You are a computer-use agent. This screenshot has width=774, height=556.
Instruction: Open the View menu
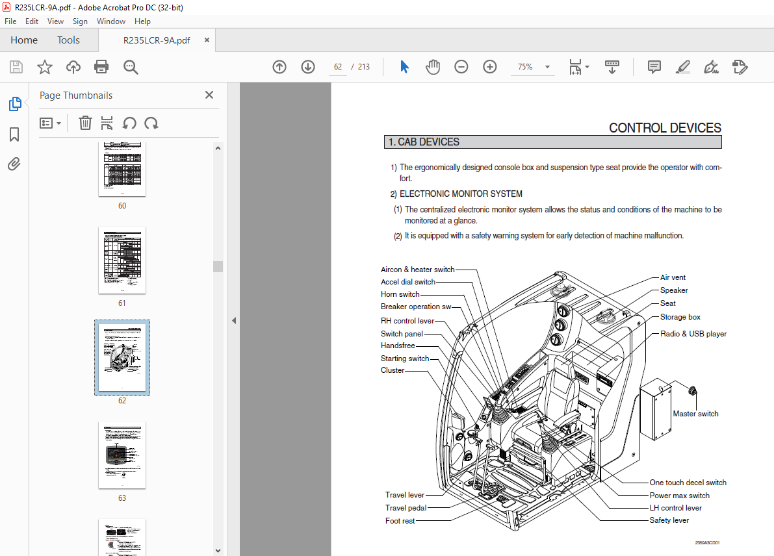coord(55,21)
